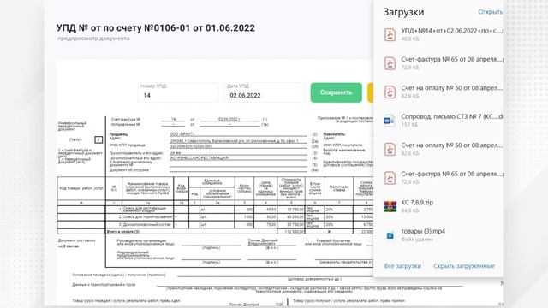This screenshot has width=548, height=308.
Task: Open Сопровод. письмо СТЗ № 7 document
Action: tap(452, 116)
